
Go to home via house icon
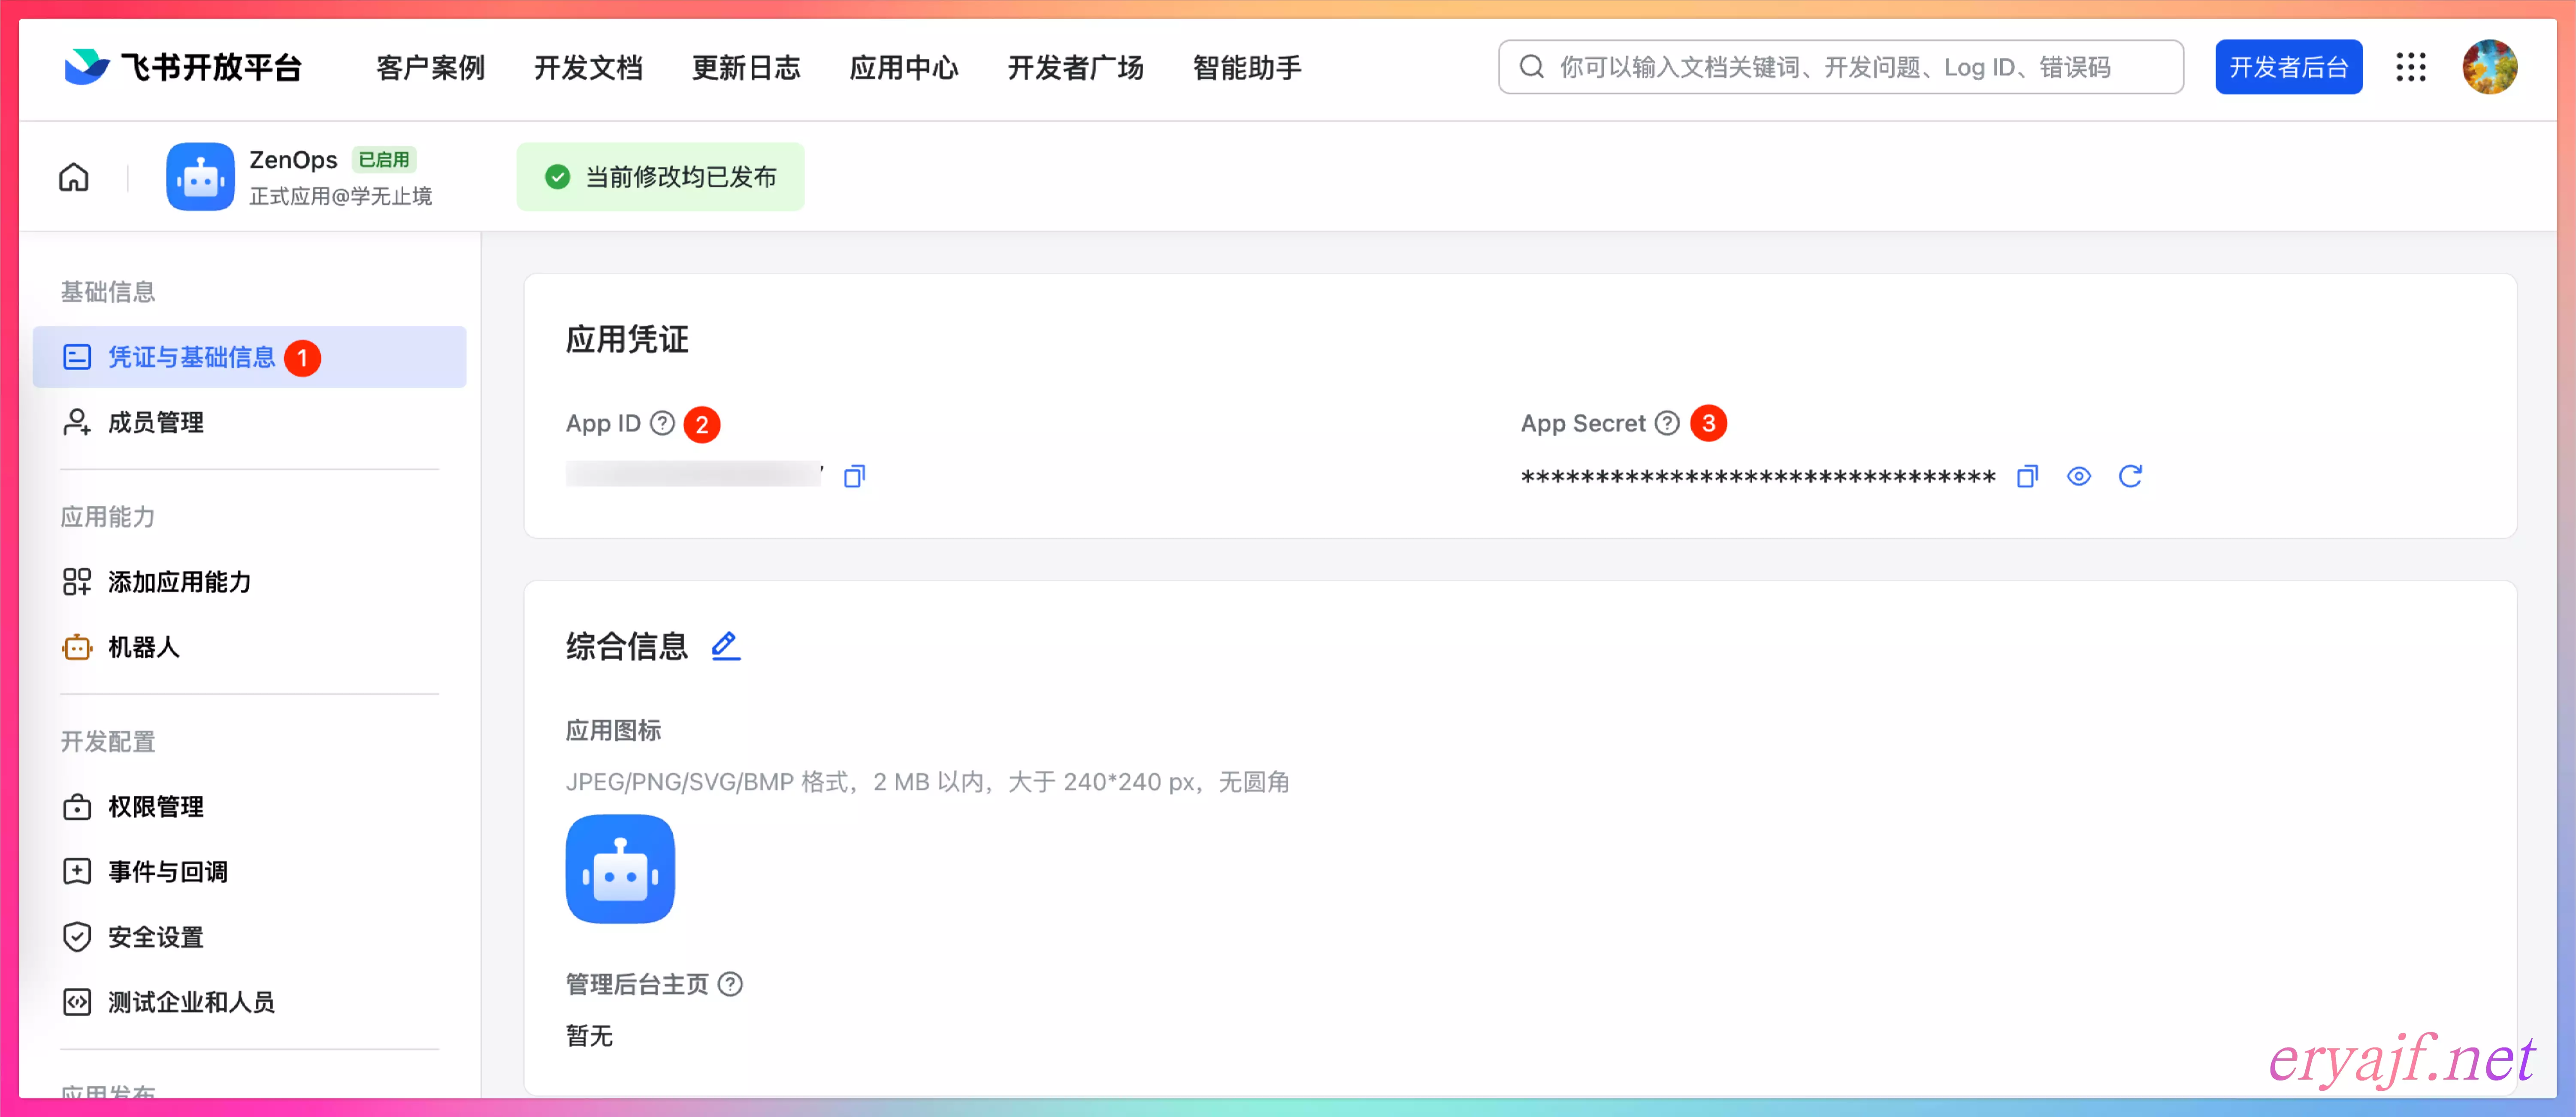coord(74,177)
